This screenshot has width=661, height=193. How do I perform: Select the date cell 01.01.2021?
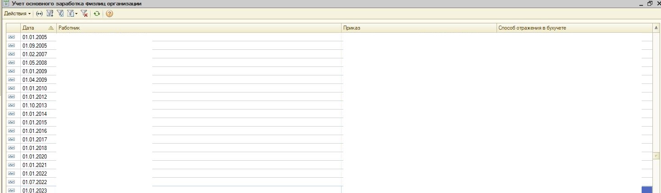[38, 165]
